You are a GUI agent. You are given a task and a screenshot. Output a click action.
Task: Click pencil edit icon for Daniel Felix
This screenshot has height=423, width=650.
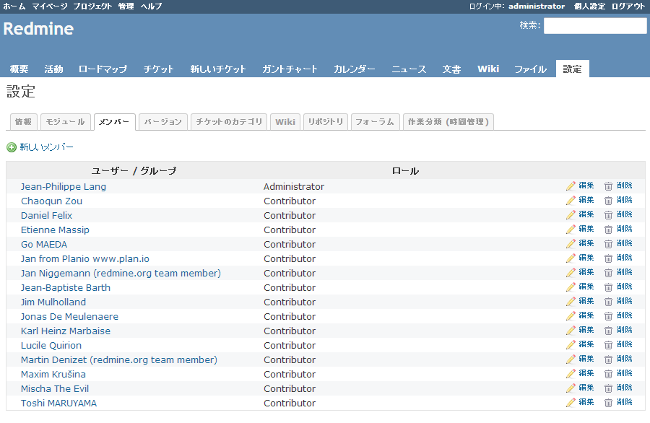click(x=571, y=214)
